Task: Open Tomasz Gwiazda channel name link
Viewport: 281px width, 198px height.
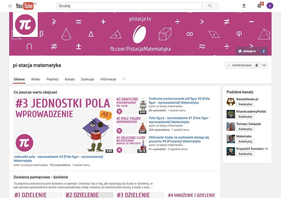Action: (248, 124)
